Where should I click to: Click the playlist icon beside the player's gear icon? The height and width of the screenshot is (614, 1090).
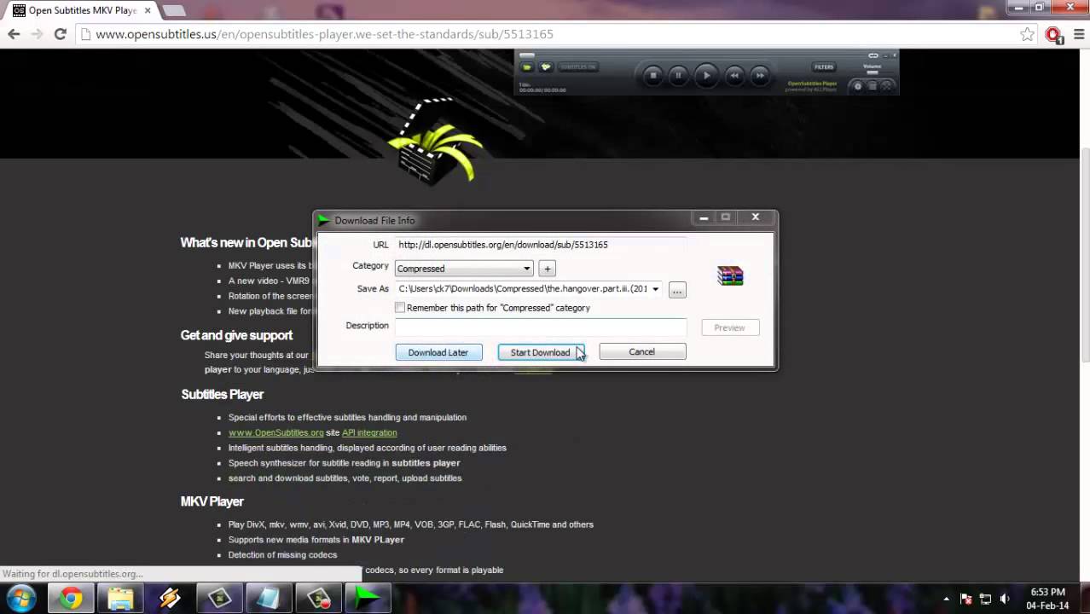(873, 85)
